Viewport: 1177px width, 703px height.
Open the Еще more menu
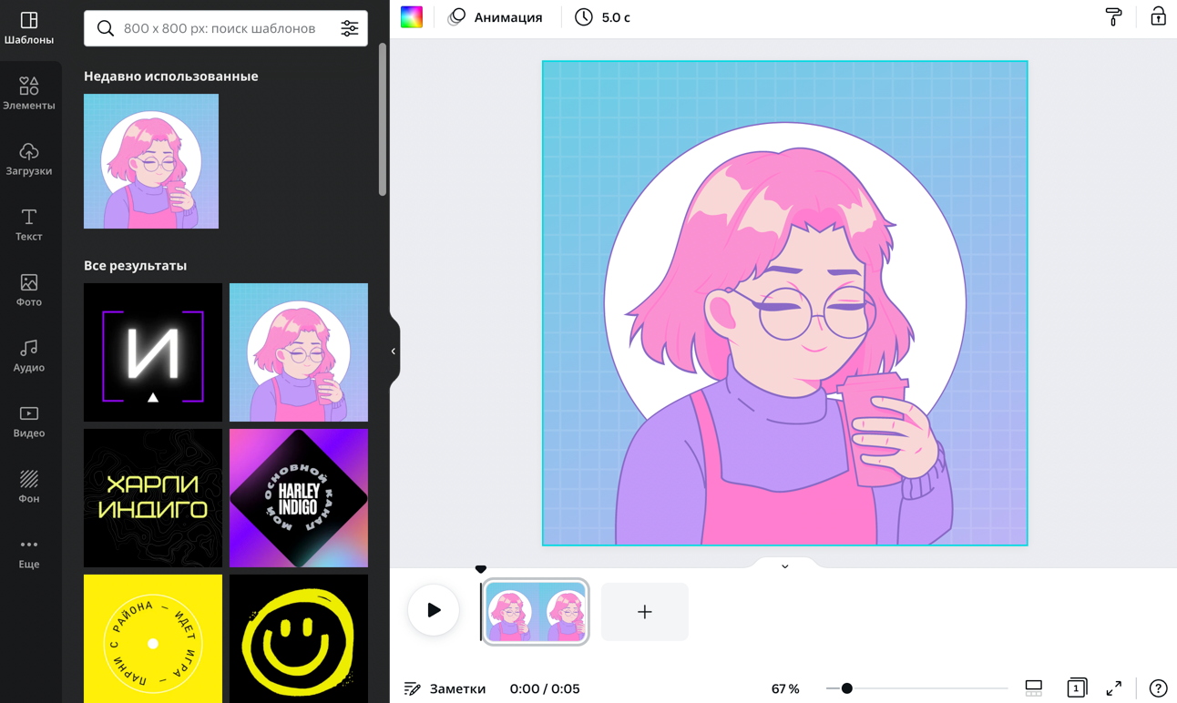[x=29, y=552]
